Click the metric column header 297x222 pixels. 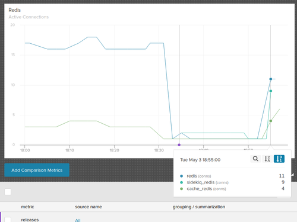(27, 207)
